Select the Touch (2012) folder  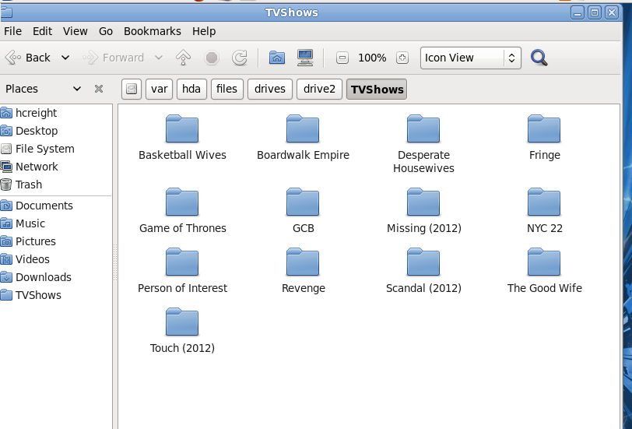[182, 331]
